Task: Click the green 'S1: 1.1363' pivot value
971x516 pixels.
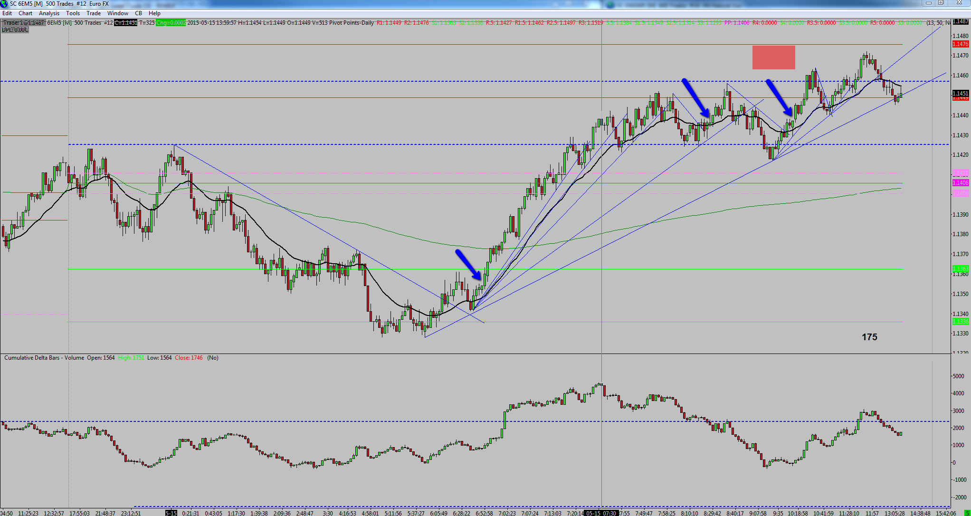Action: click(444, 23)
